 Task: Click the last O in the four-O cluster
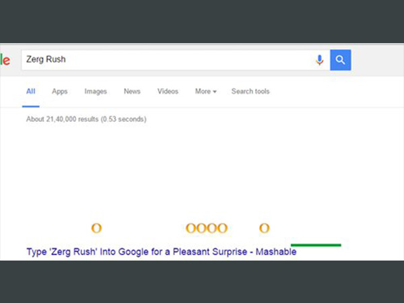223,228
